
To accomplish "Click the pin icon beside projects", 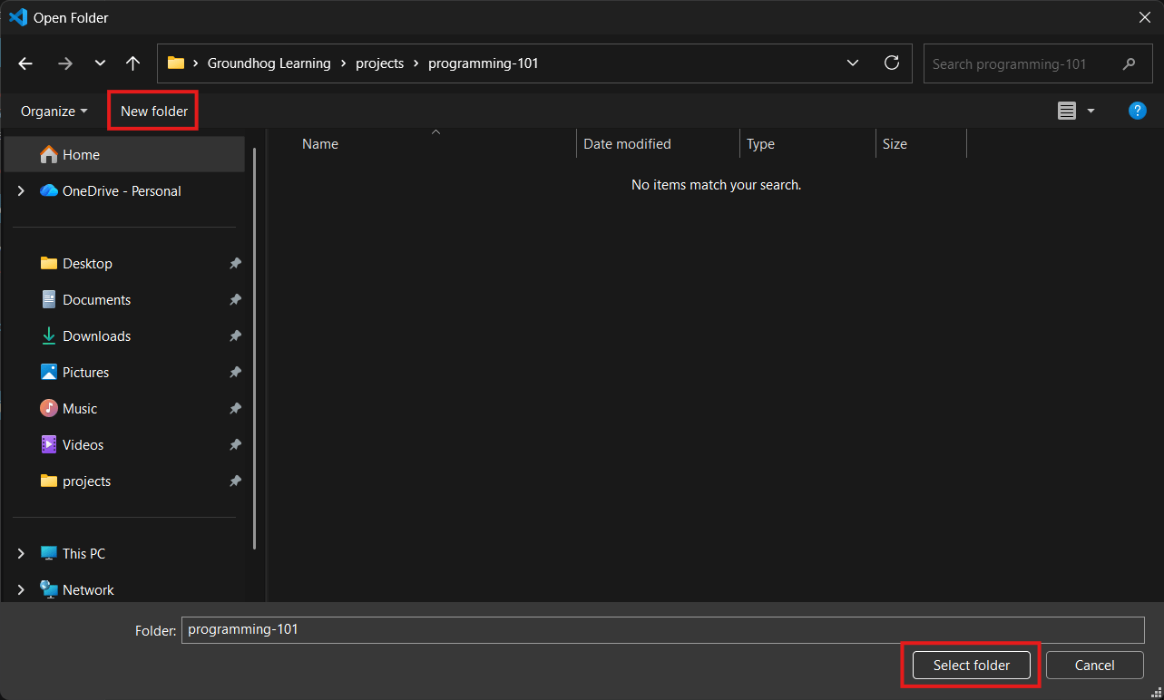I will (x=235, y=481).
